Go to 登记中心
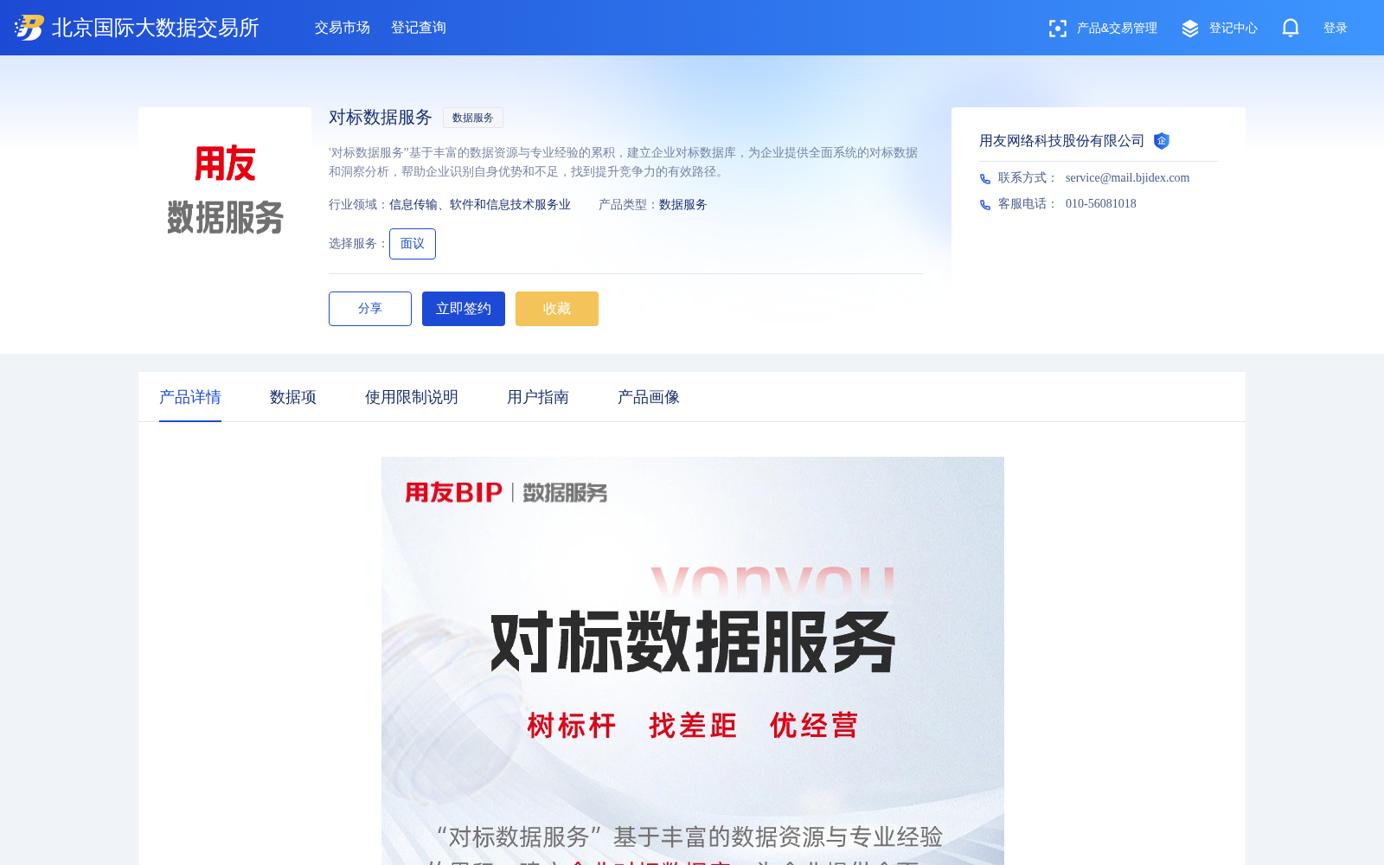The height and width of the screenshot is (865, 1384). [x=1233, y=29]
